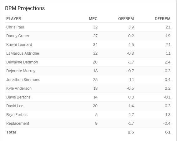Click the PLAYER column header
This screenshot has width=177, height=141.
[13, 19]
